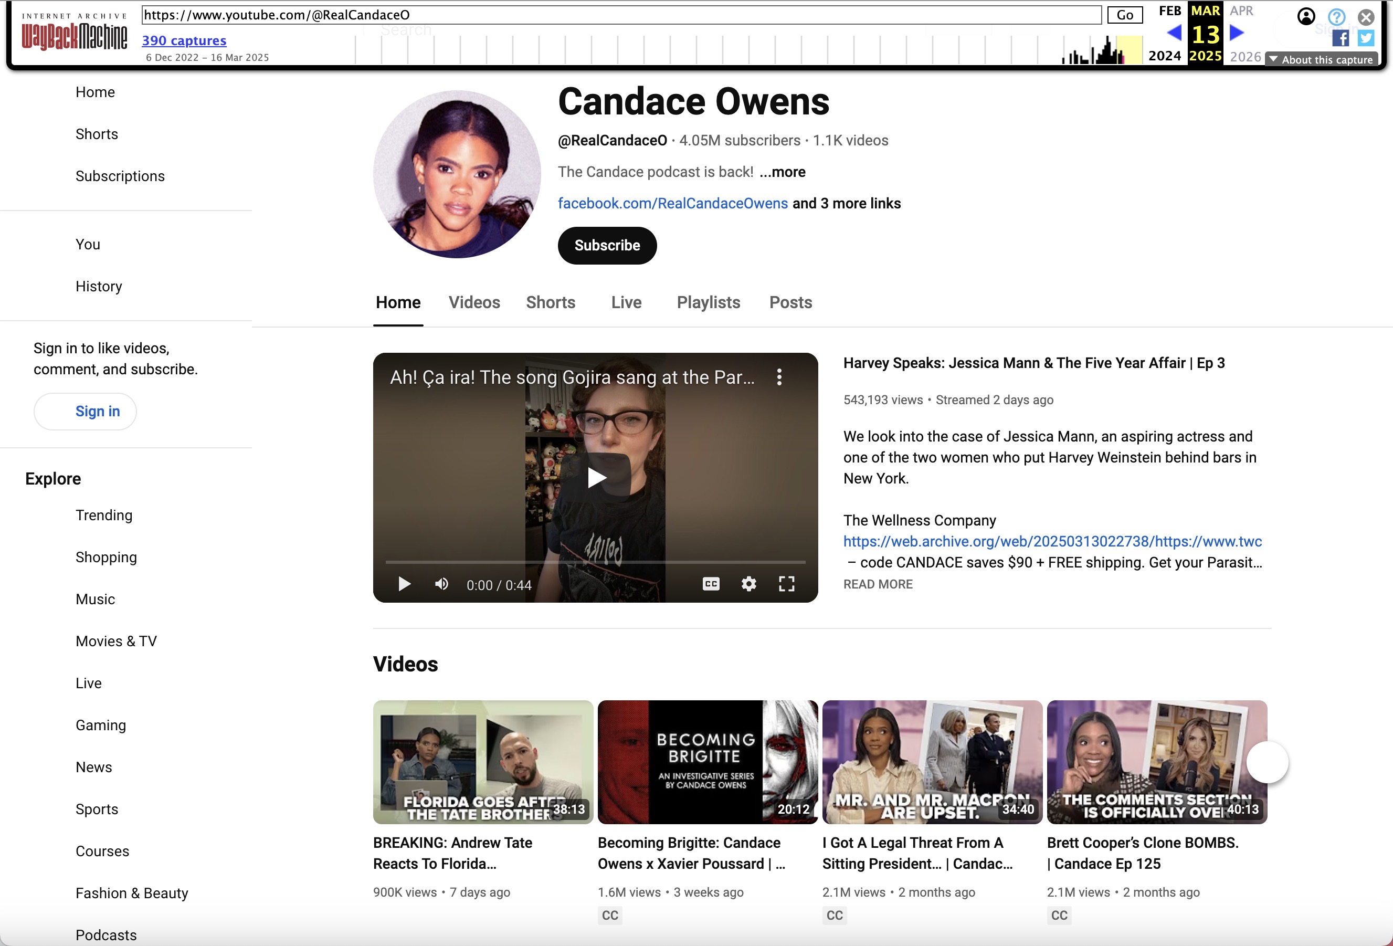Open the Playlists tab
Viewport: 1393px width, 946px height.
click(708, 303)
